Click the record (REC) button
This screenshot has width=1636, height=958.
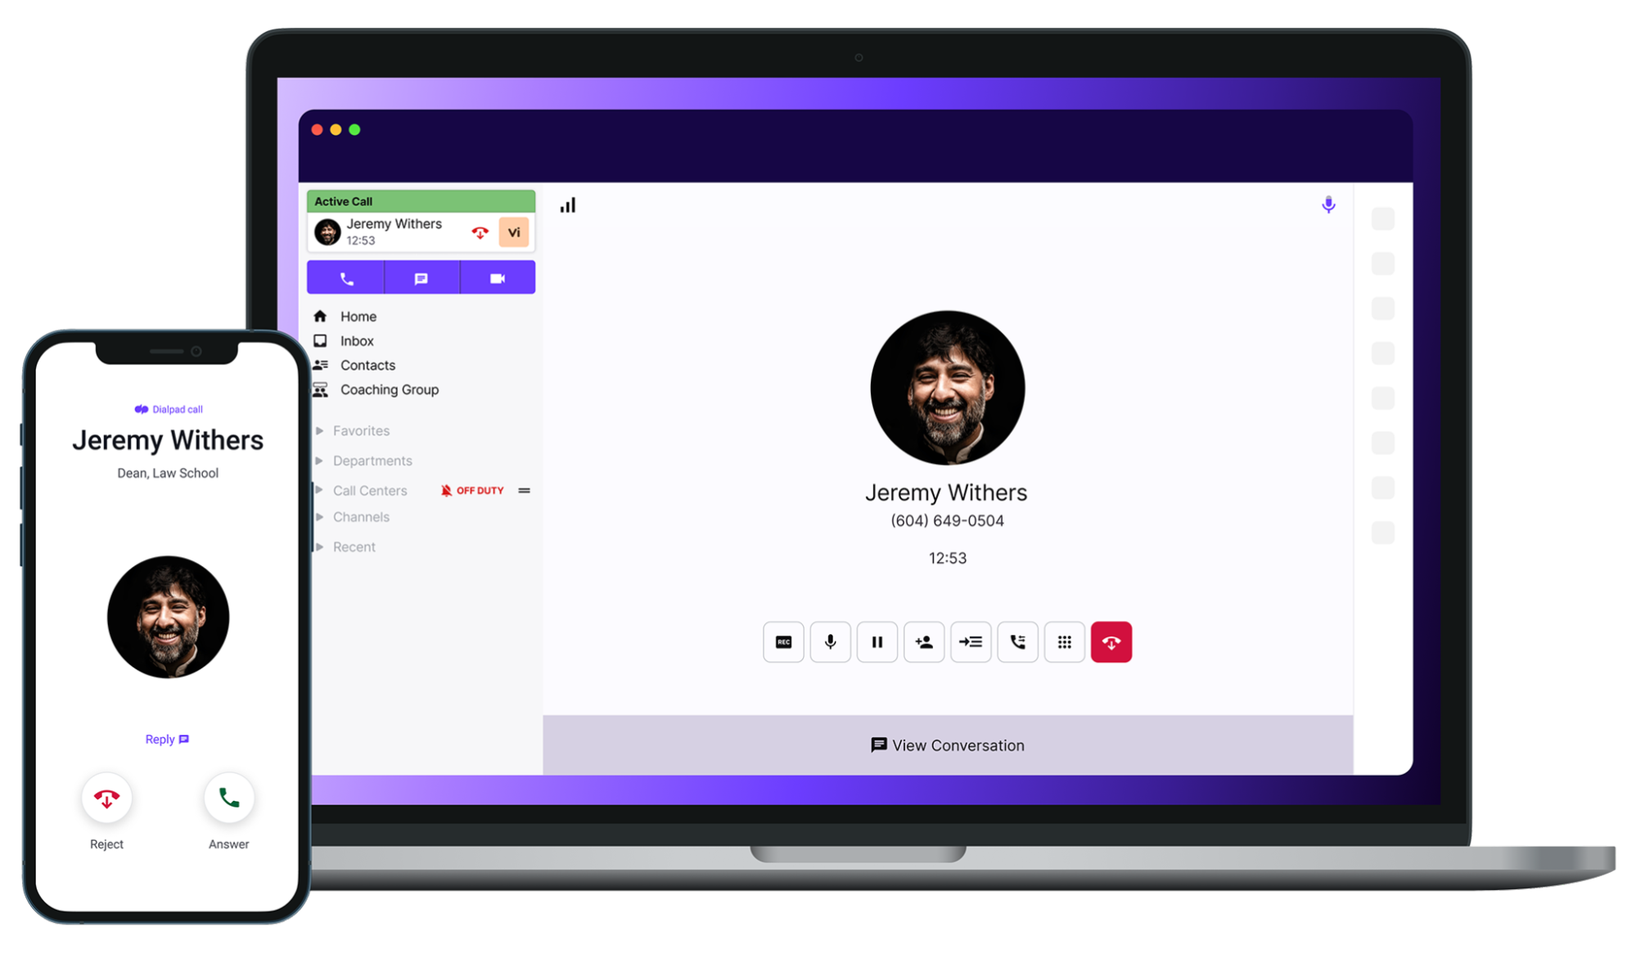784,642
